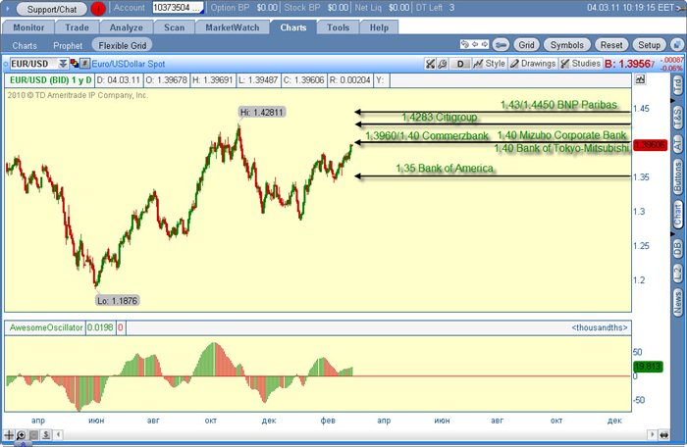Click the back arrow icon in toolbar
Viewport: 687px width, 447px height.
pos(474,44)
